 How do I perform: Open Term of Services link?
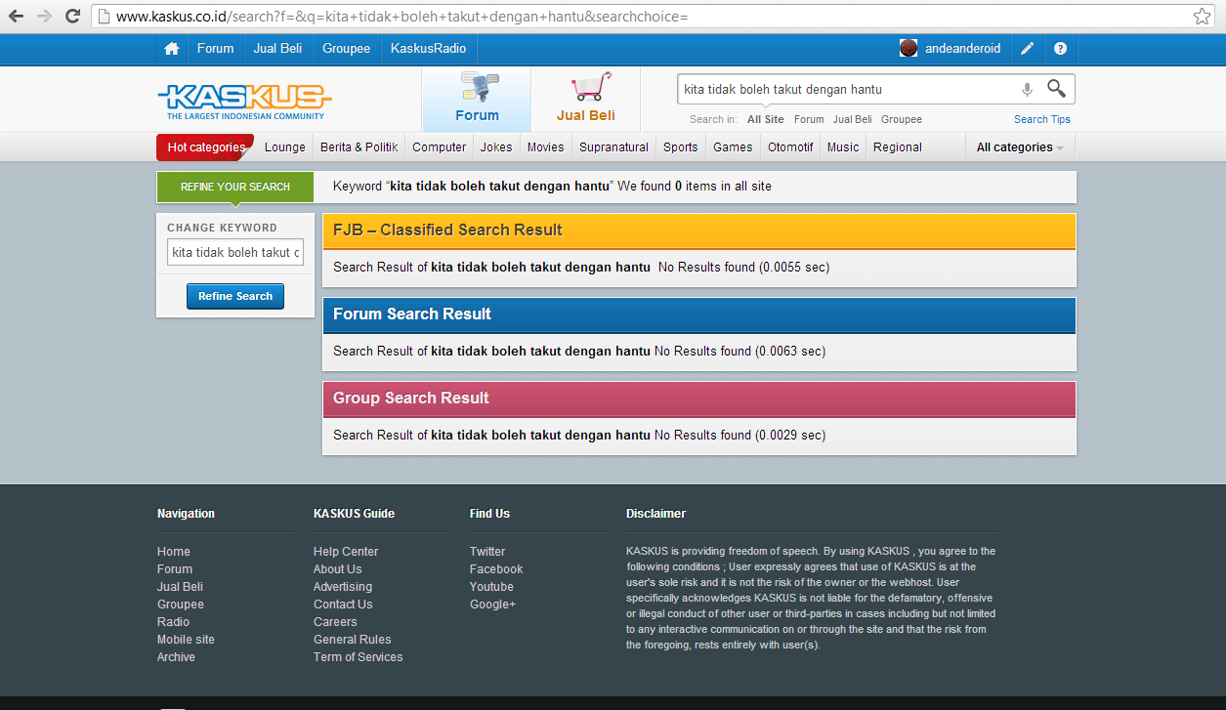(x=359, y=657)
